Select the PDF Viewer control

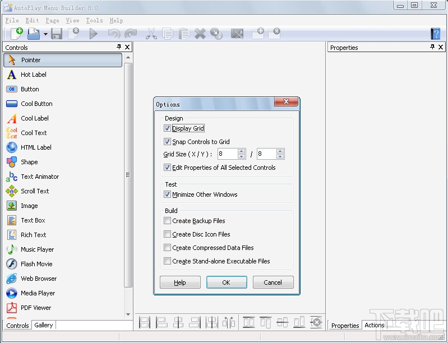63,308
